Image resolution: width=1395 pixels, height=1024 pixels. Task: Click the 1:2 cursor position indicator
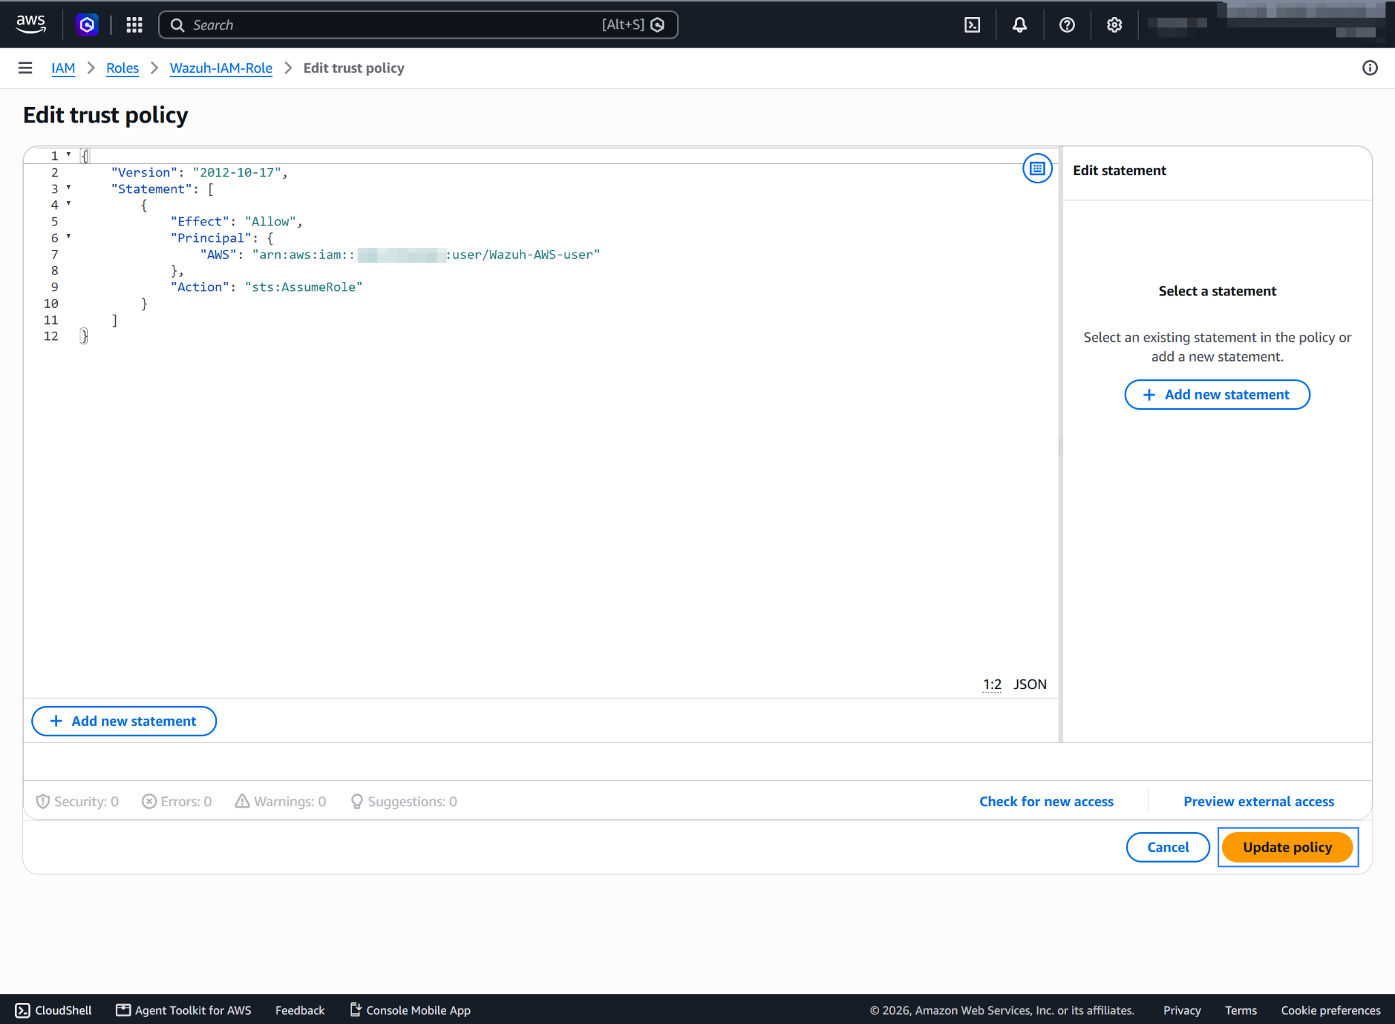pyautogui.click(x=992, y=684)
